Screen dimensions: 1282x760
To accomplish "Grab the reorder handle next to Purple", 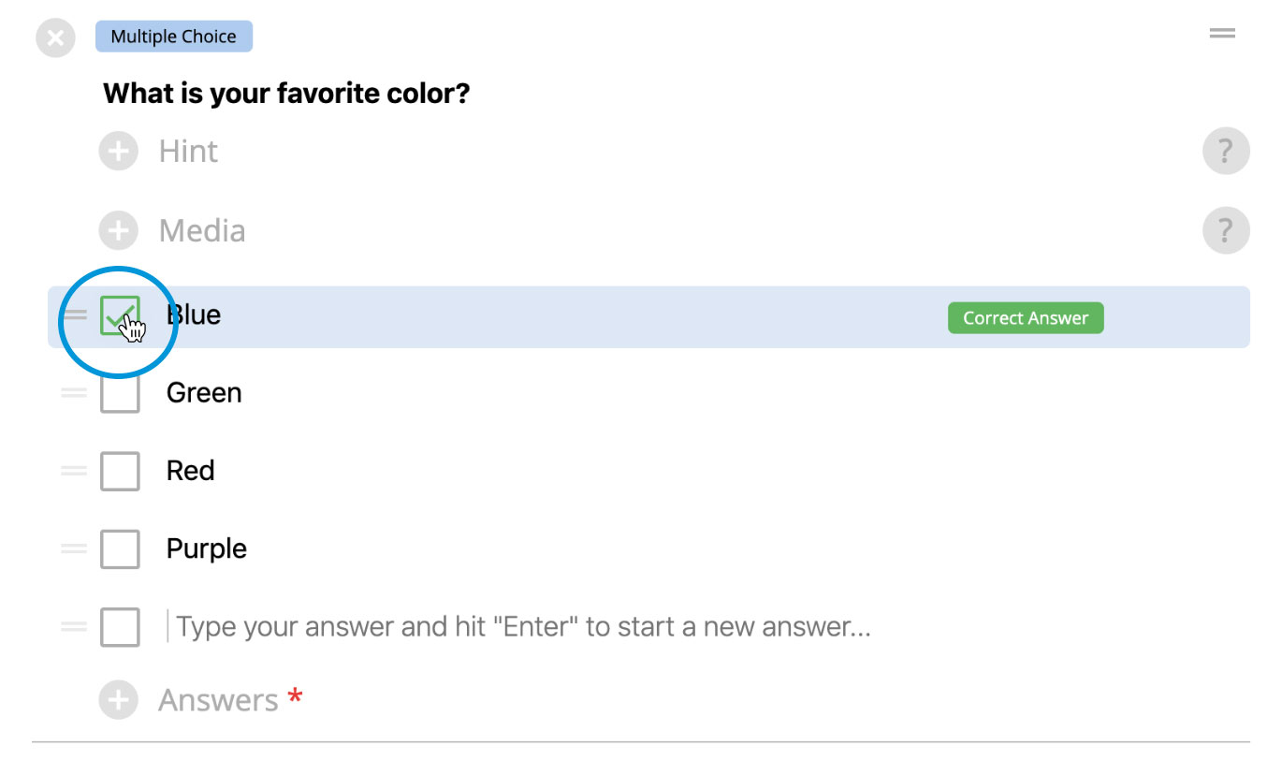I will pos(74,548).
